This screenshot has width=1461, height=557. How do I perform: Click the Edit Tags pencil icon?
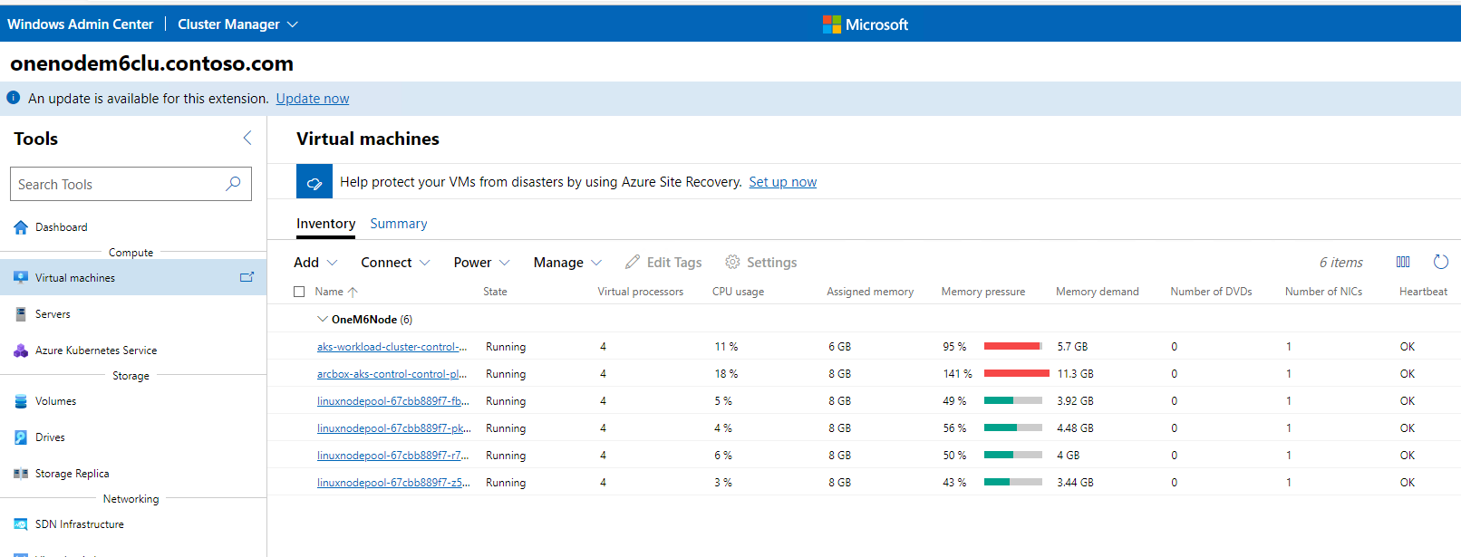633,262
